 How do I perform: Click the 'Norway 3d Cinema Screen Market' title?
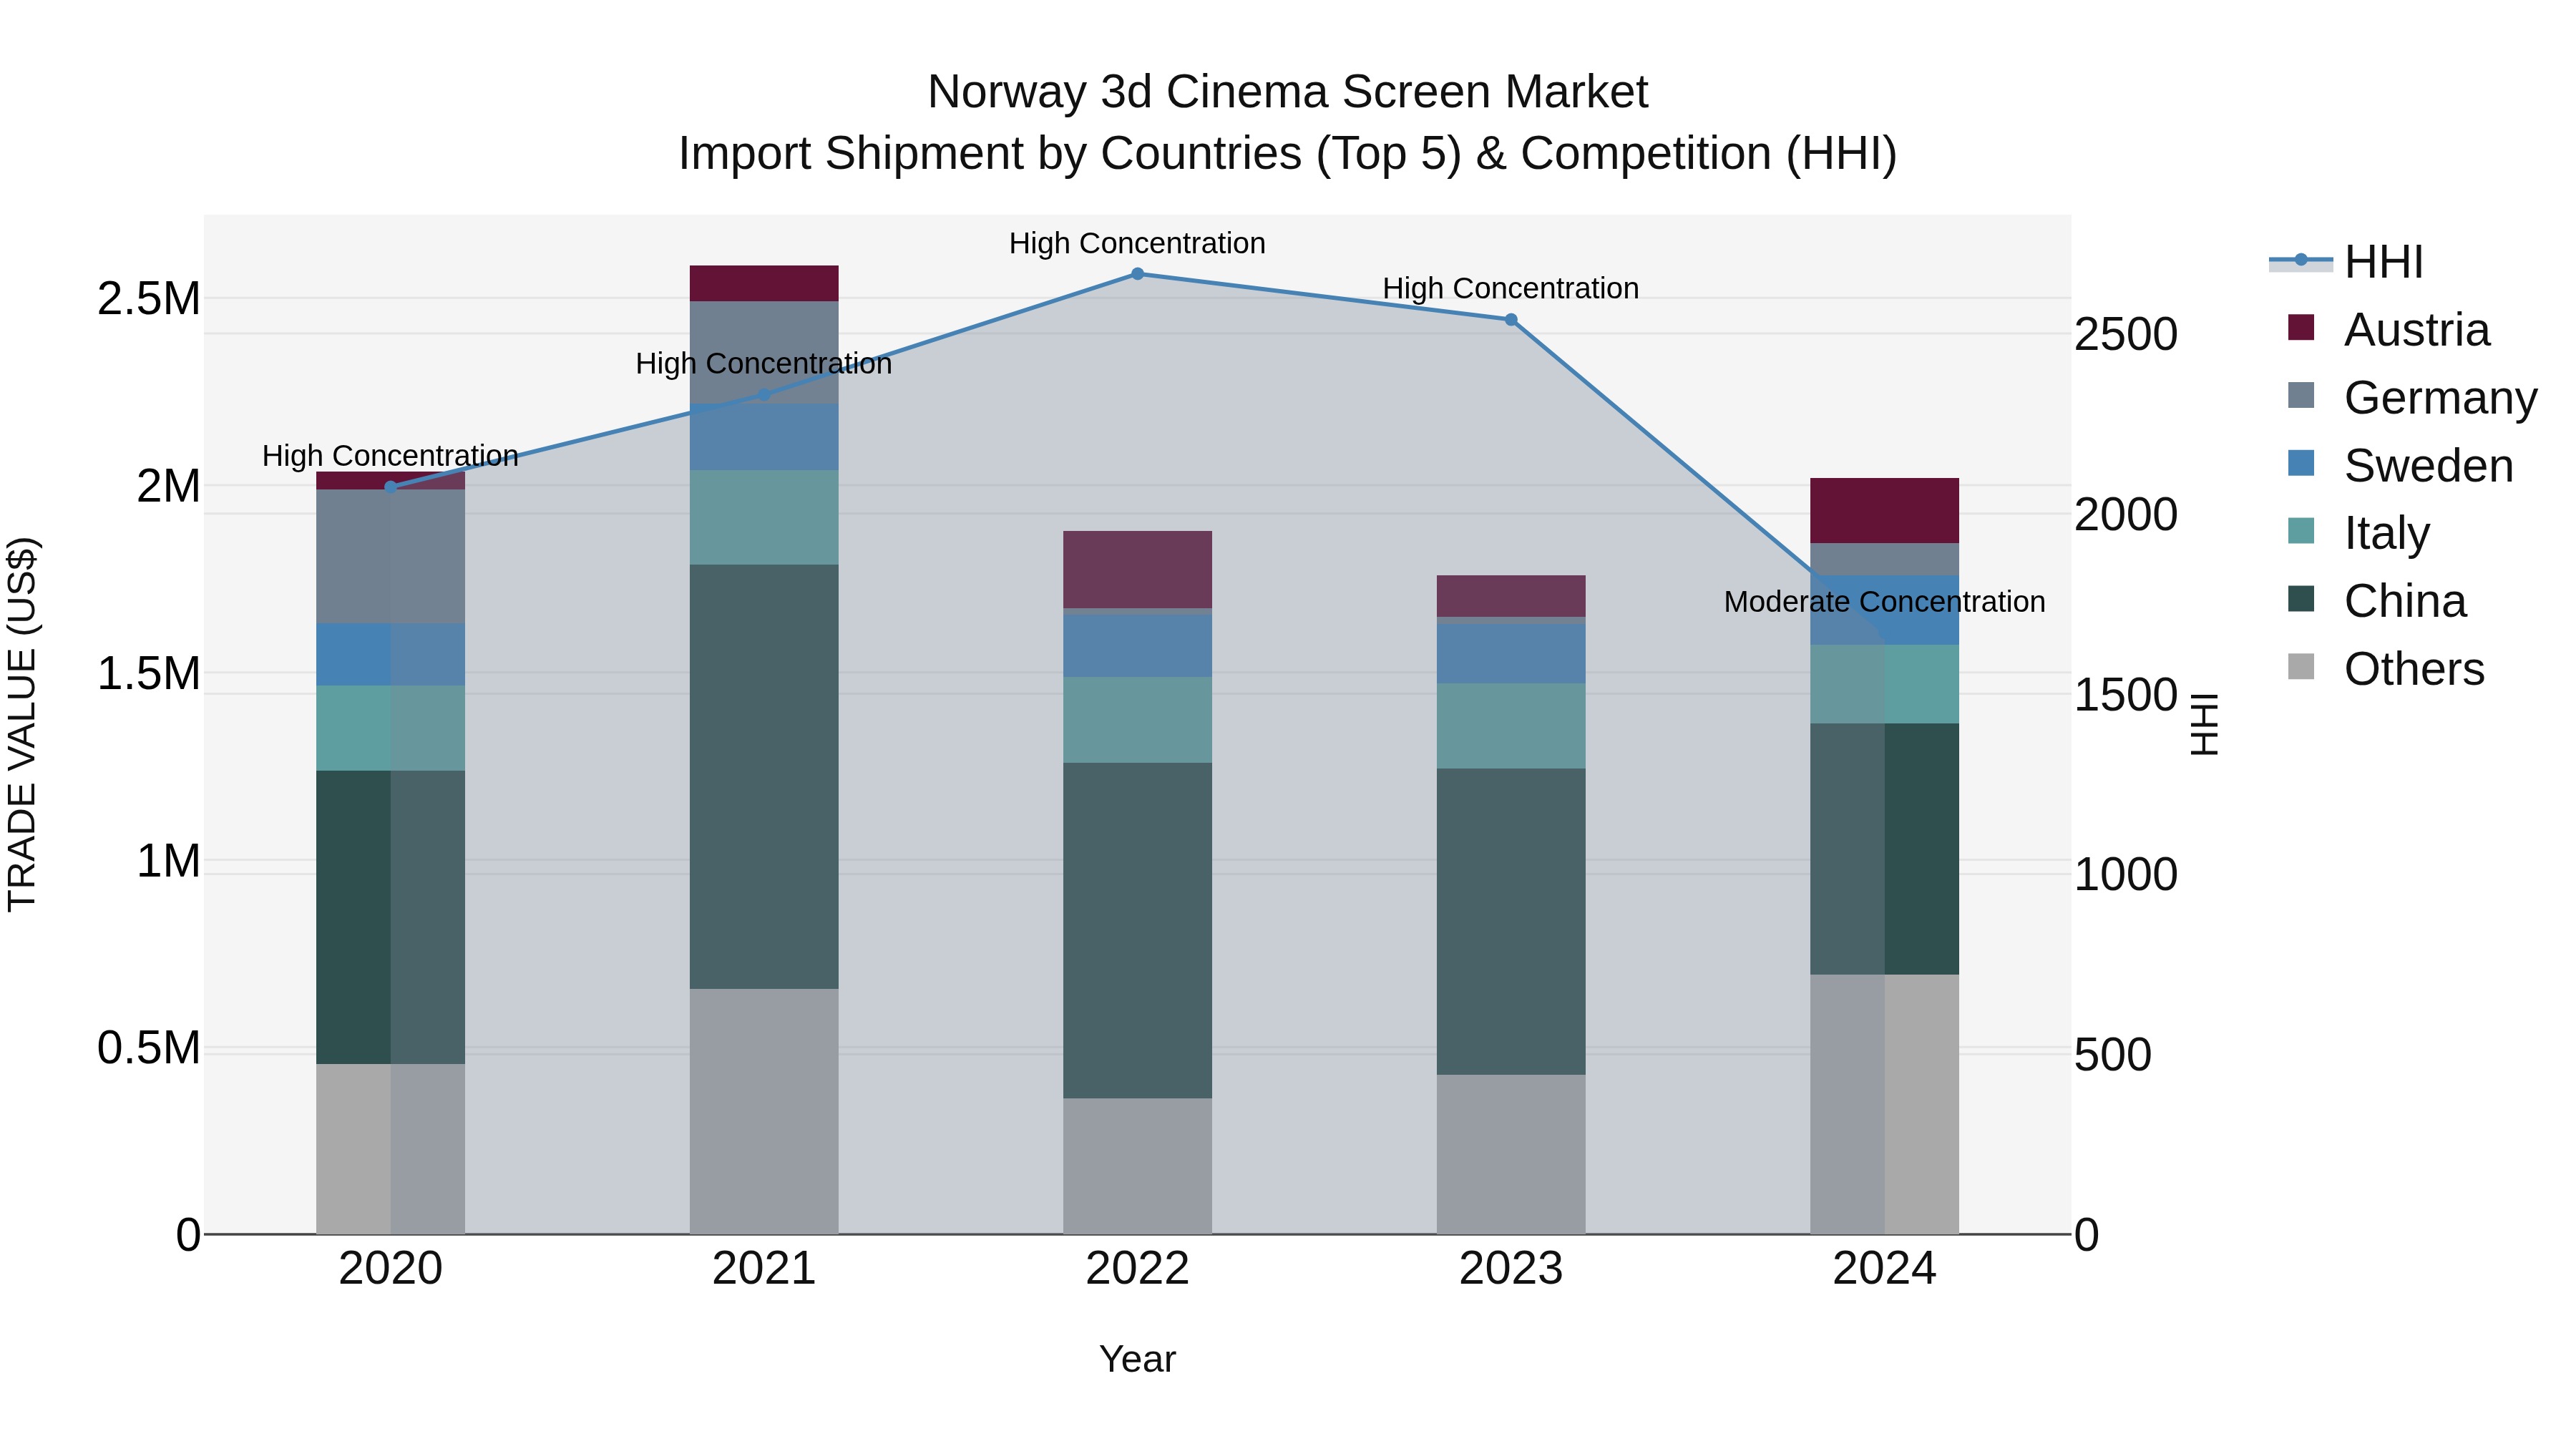click(x=1288, y=92)
